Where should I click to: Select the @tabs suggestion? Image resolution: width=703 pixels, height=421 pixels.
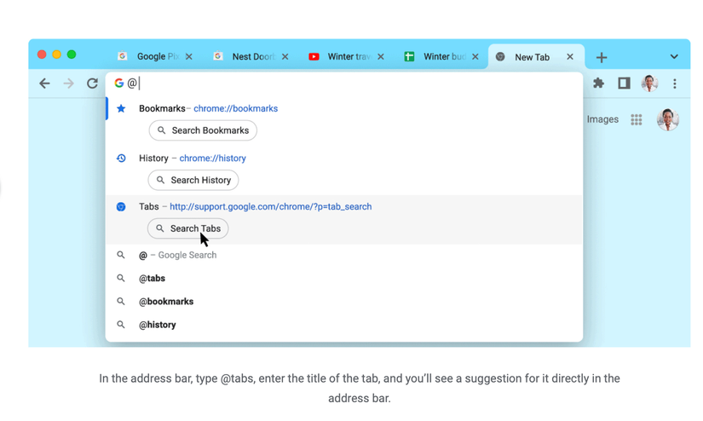tap(153, 279)
